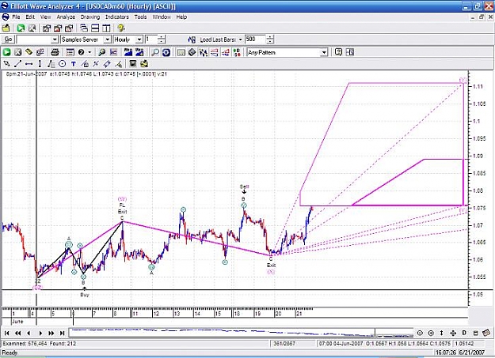The image size is (495, 358).
Task: Open the symbol combo box next to Go
Action: (x=55, y=40)
